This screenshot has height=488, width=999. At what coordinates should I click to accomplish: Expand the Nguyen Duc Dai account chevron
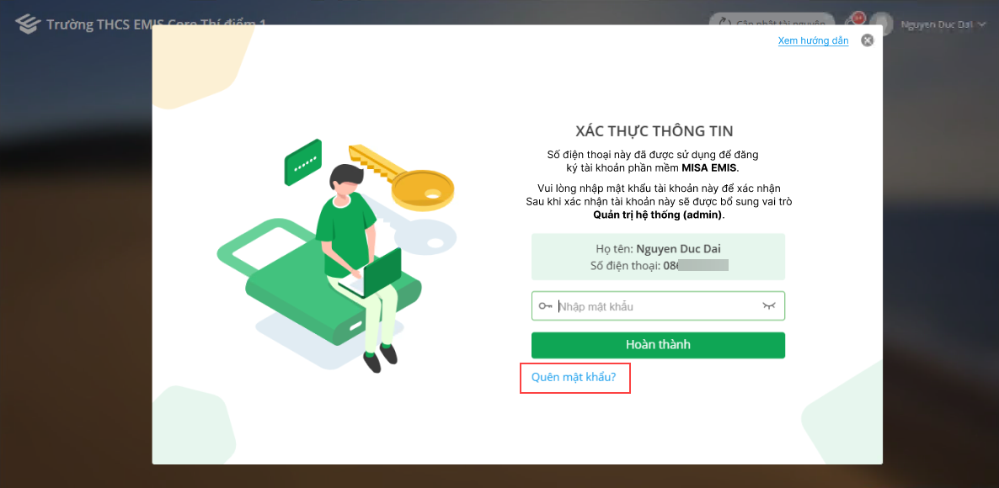981,24
